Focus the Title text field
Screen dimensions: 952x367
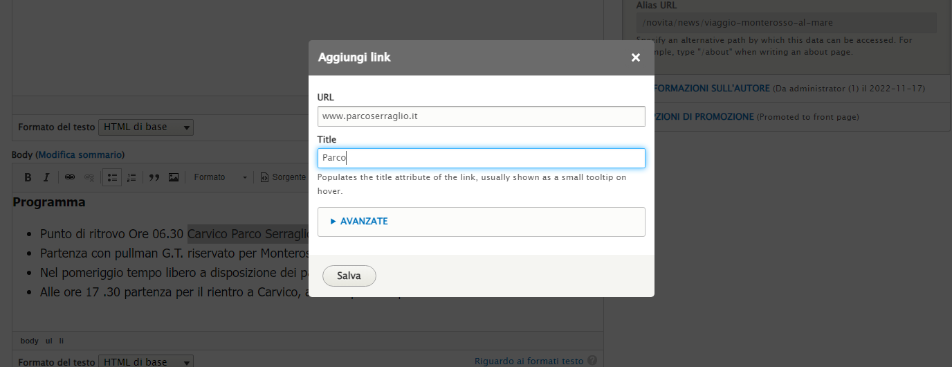[x=481, y=158]
